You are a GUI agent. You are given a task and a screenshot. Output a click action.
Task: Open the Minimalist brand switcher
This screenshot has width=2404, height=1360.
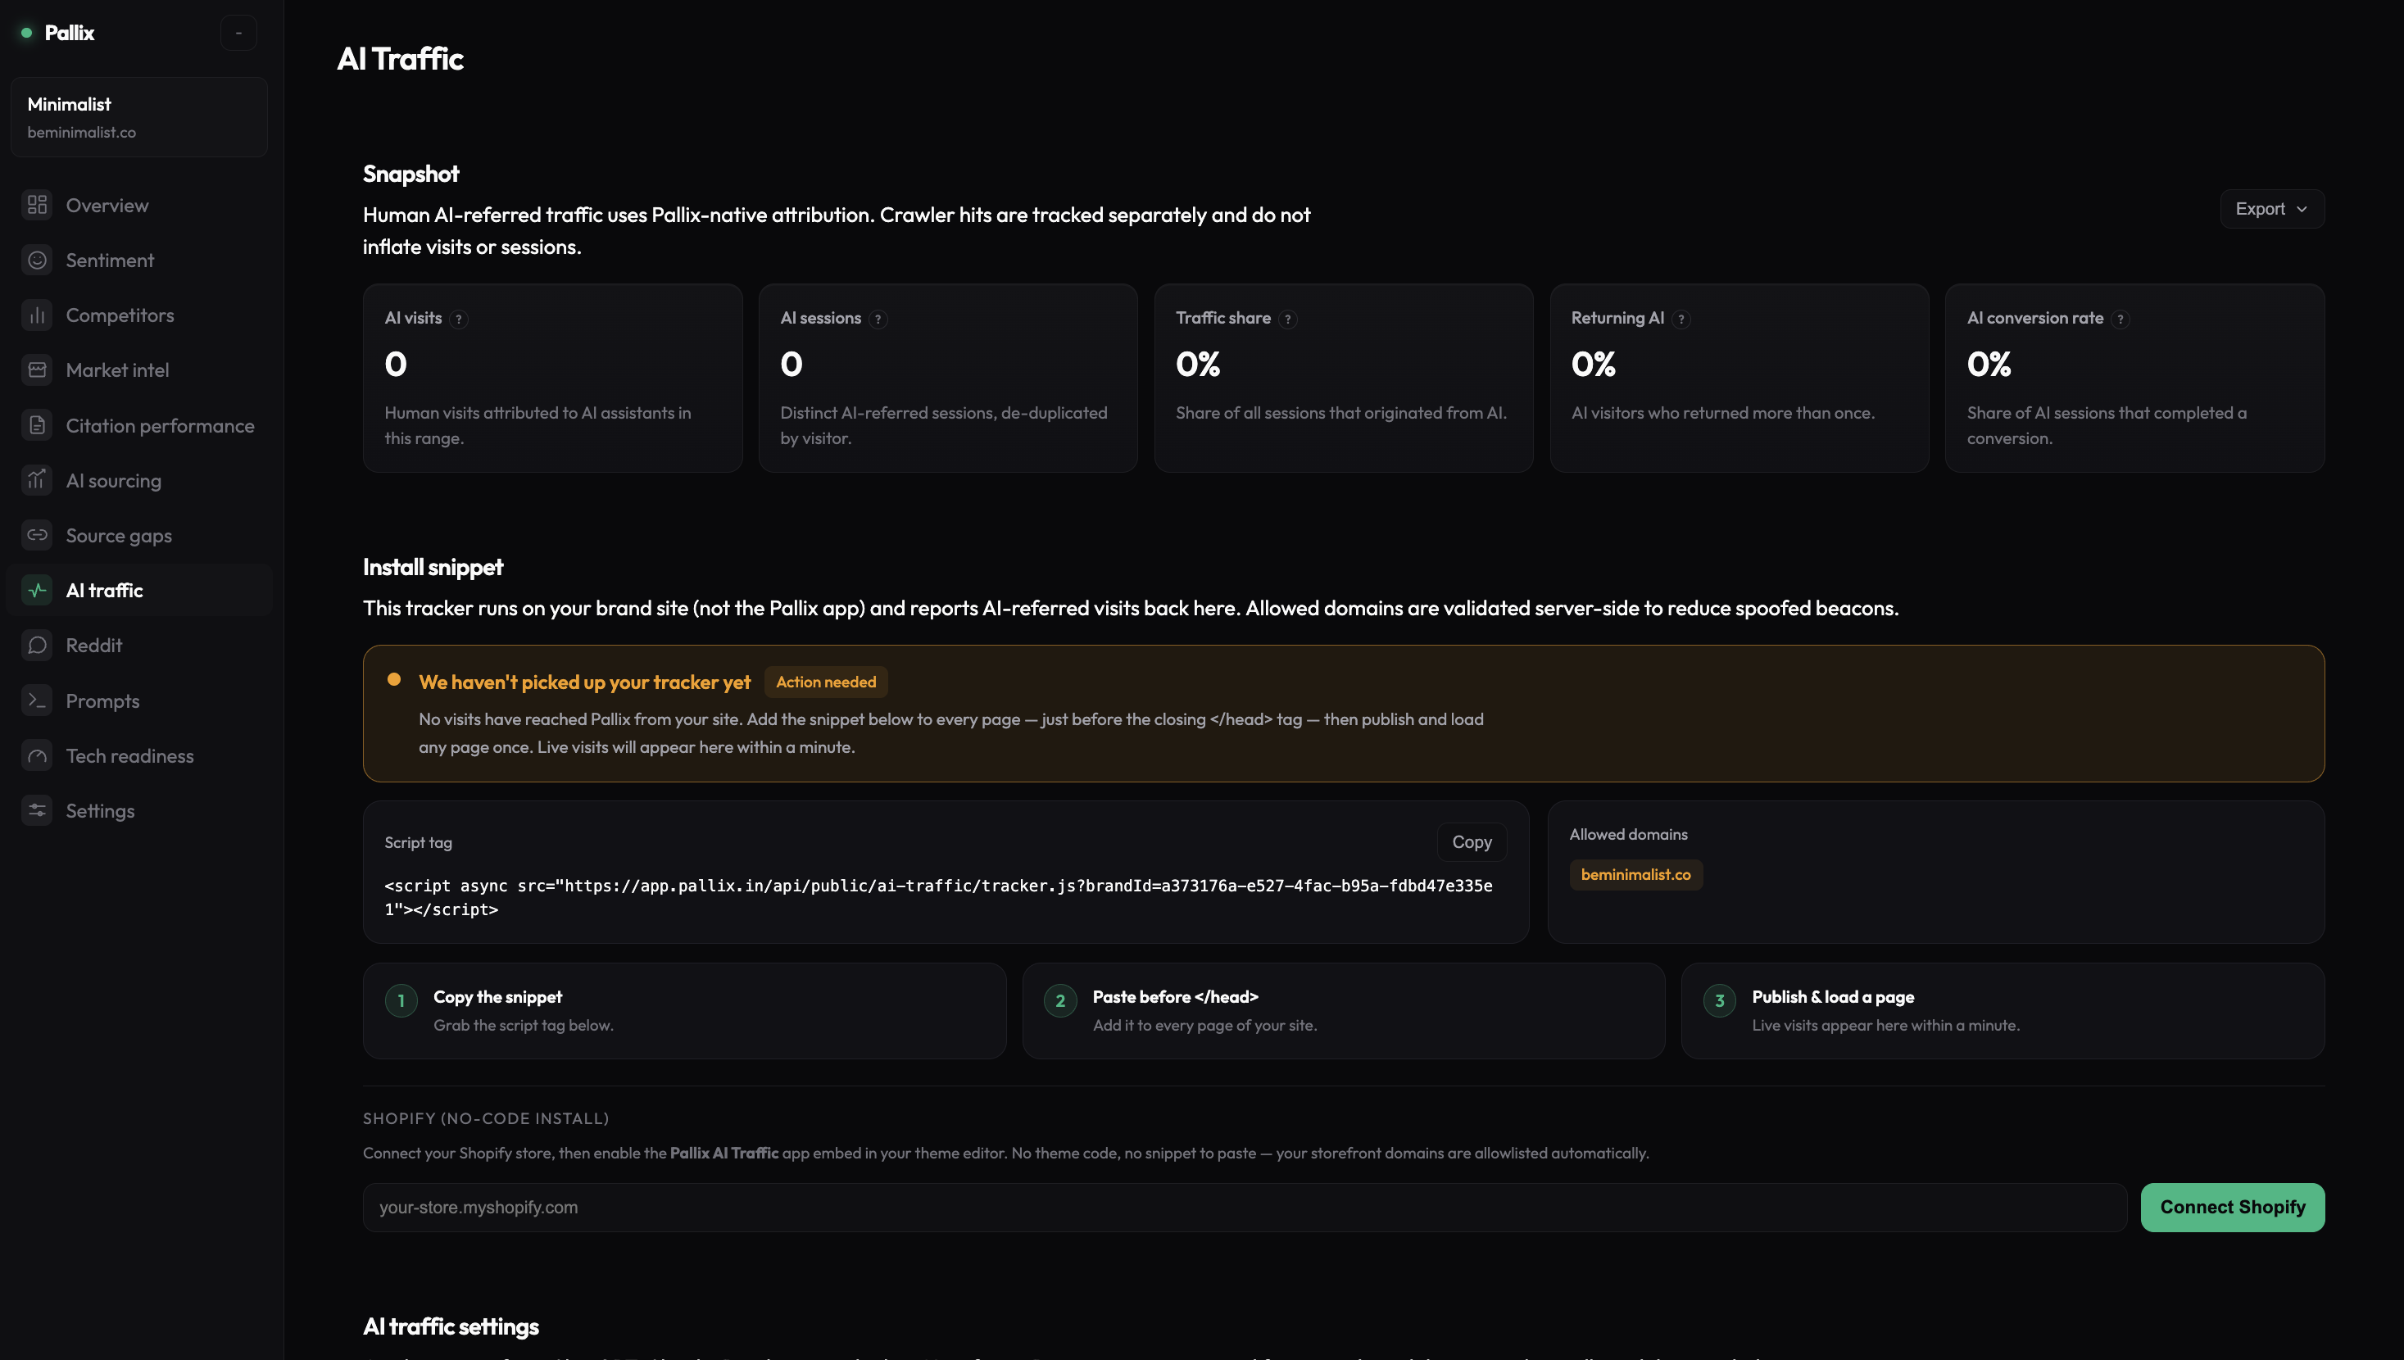coord(139,117)
